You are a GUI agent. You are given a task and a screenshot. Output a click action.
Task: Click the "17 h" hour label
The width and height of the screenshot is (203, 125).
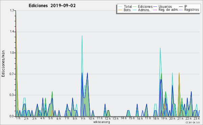coord(148,118)
